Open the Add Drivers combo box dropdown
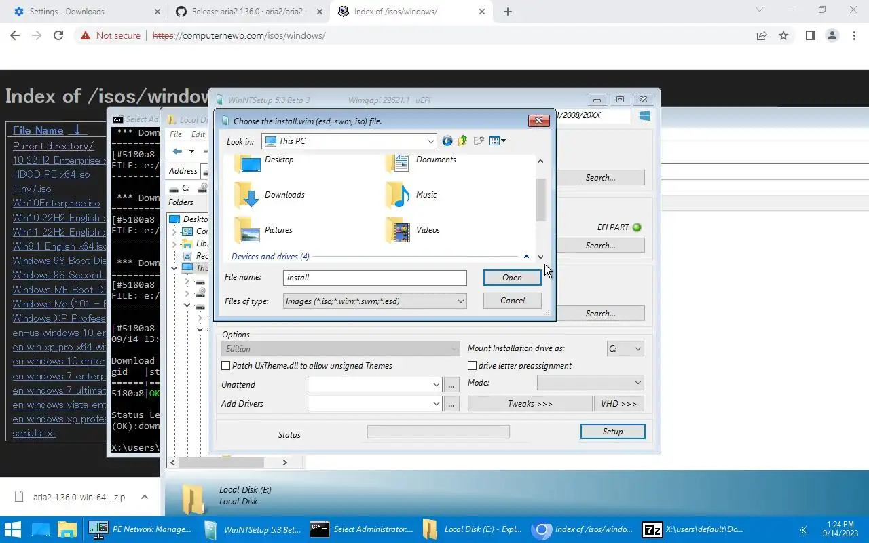Screen dimensions: 869x543 click(437, 404)
